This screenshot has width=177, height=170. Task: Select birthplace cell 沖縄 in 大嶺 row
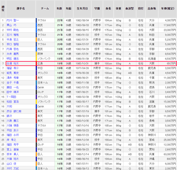click(152, 159)
